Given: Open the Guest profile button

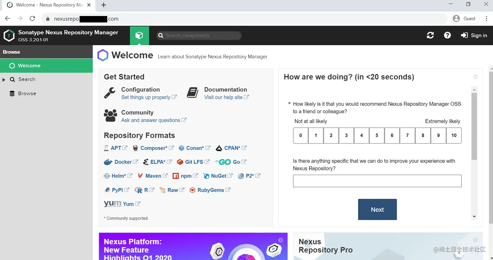Looking at the screenshot, I should click(465, 19).
